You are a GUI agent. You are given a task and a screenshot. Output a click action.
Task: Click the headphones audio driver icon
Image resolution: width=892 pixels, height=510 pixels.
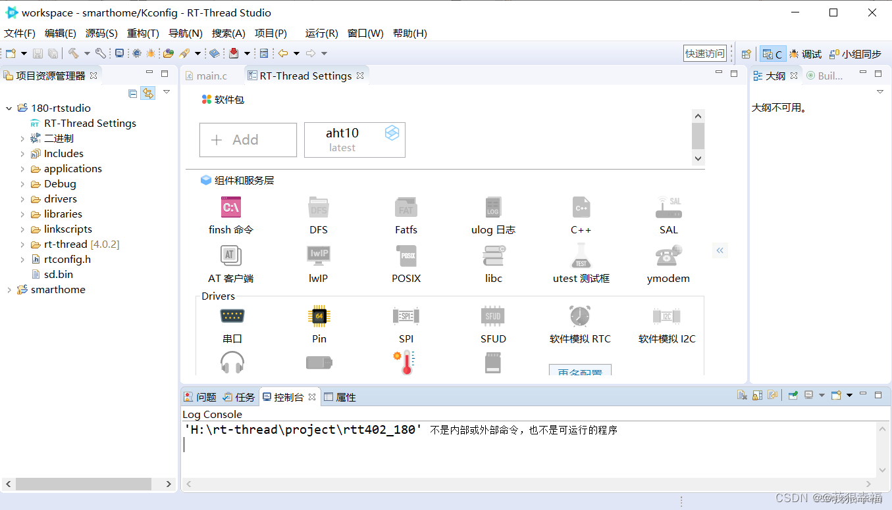[232, 363]
